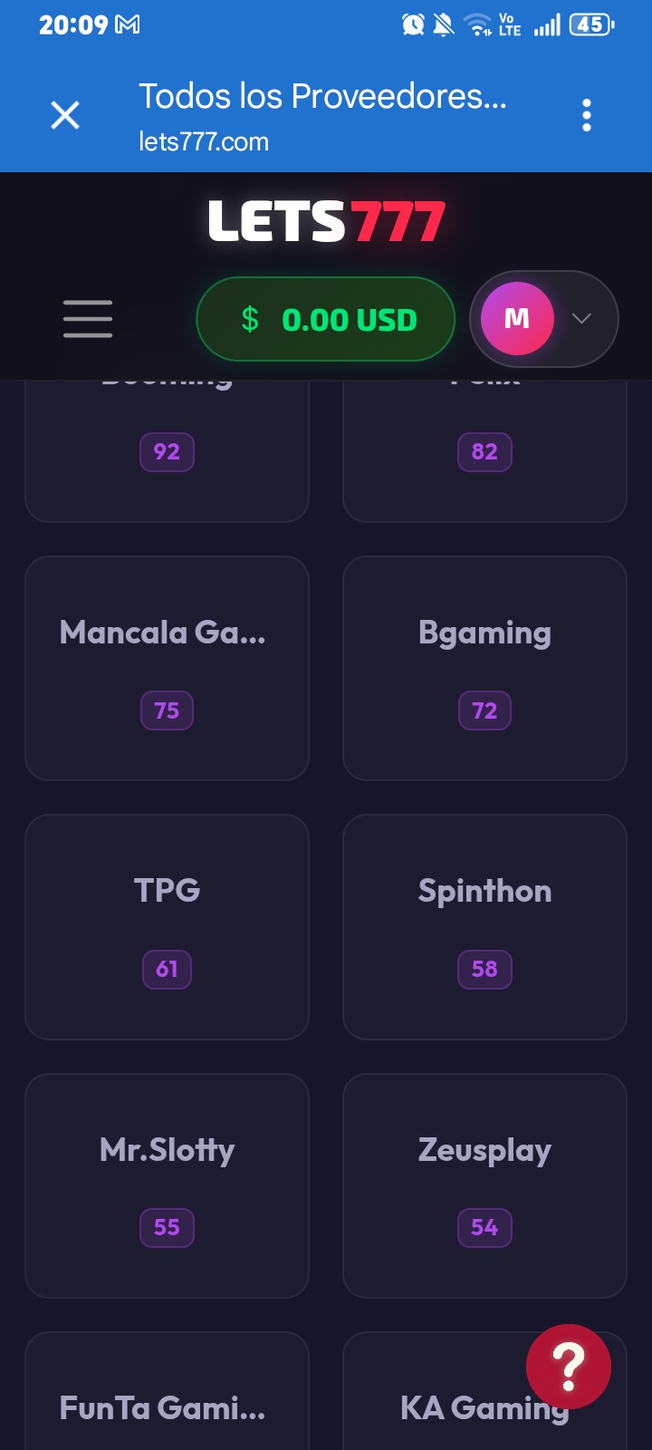Viewport: 652px width, 1450px height.
Task: Open the hamburger menu icon
Action: click(x=88, y=319)
